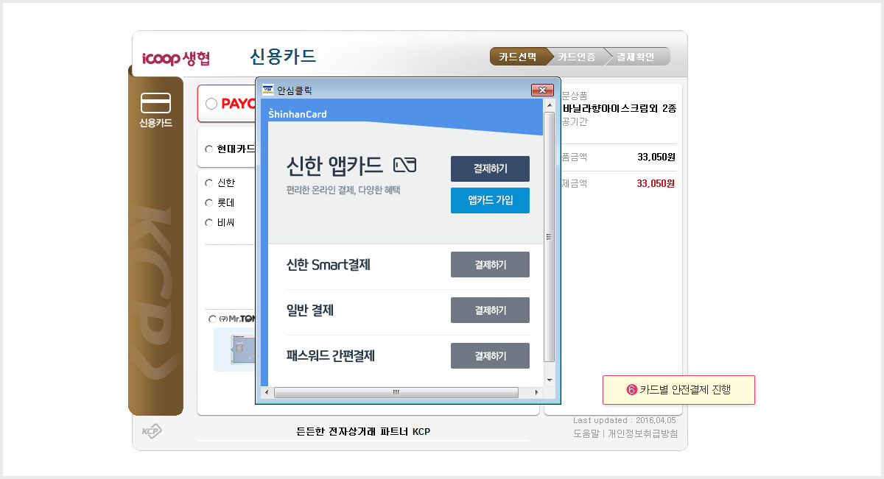Close the 안심클릭 popup window
Viewport: 884px width, 479px height.
(542, 91)
